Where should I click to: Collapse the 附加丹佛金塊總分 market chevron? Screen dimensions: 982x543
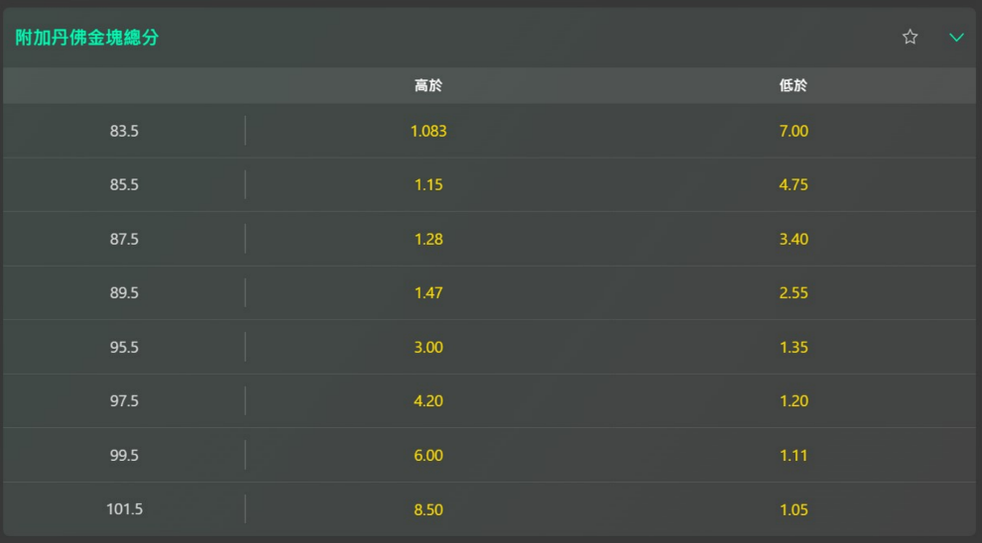coord(956,37)
